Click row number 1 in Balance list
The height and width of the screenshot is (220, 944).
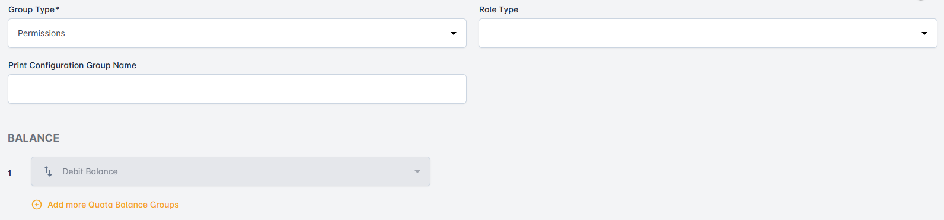click(x=9, y=173)
